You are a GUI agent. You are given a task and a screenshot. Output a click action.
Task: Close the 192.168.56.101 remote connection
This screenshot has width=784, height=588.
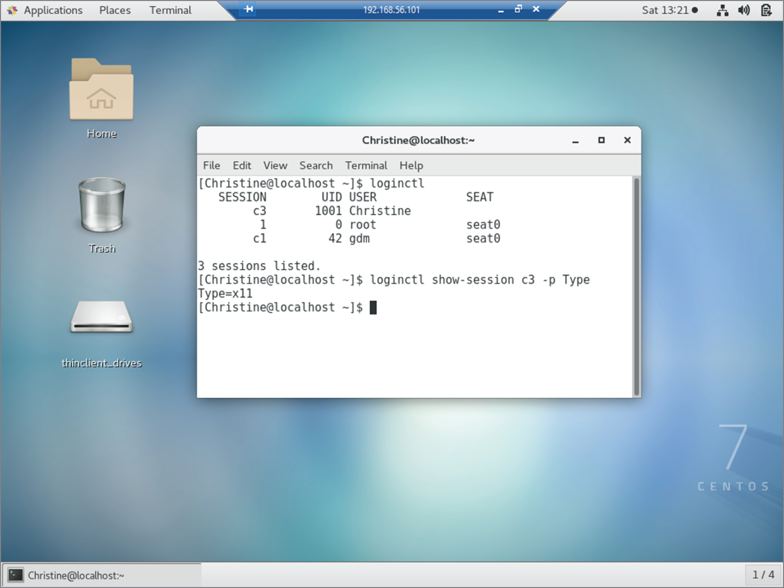[x=536, y=9]
